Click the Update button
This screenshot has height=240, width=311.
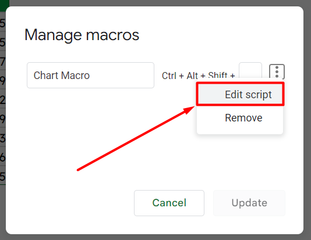point(249,203)
